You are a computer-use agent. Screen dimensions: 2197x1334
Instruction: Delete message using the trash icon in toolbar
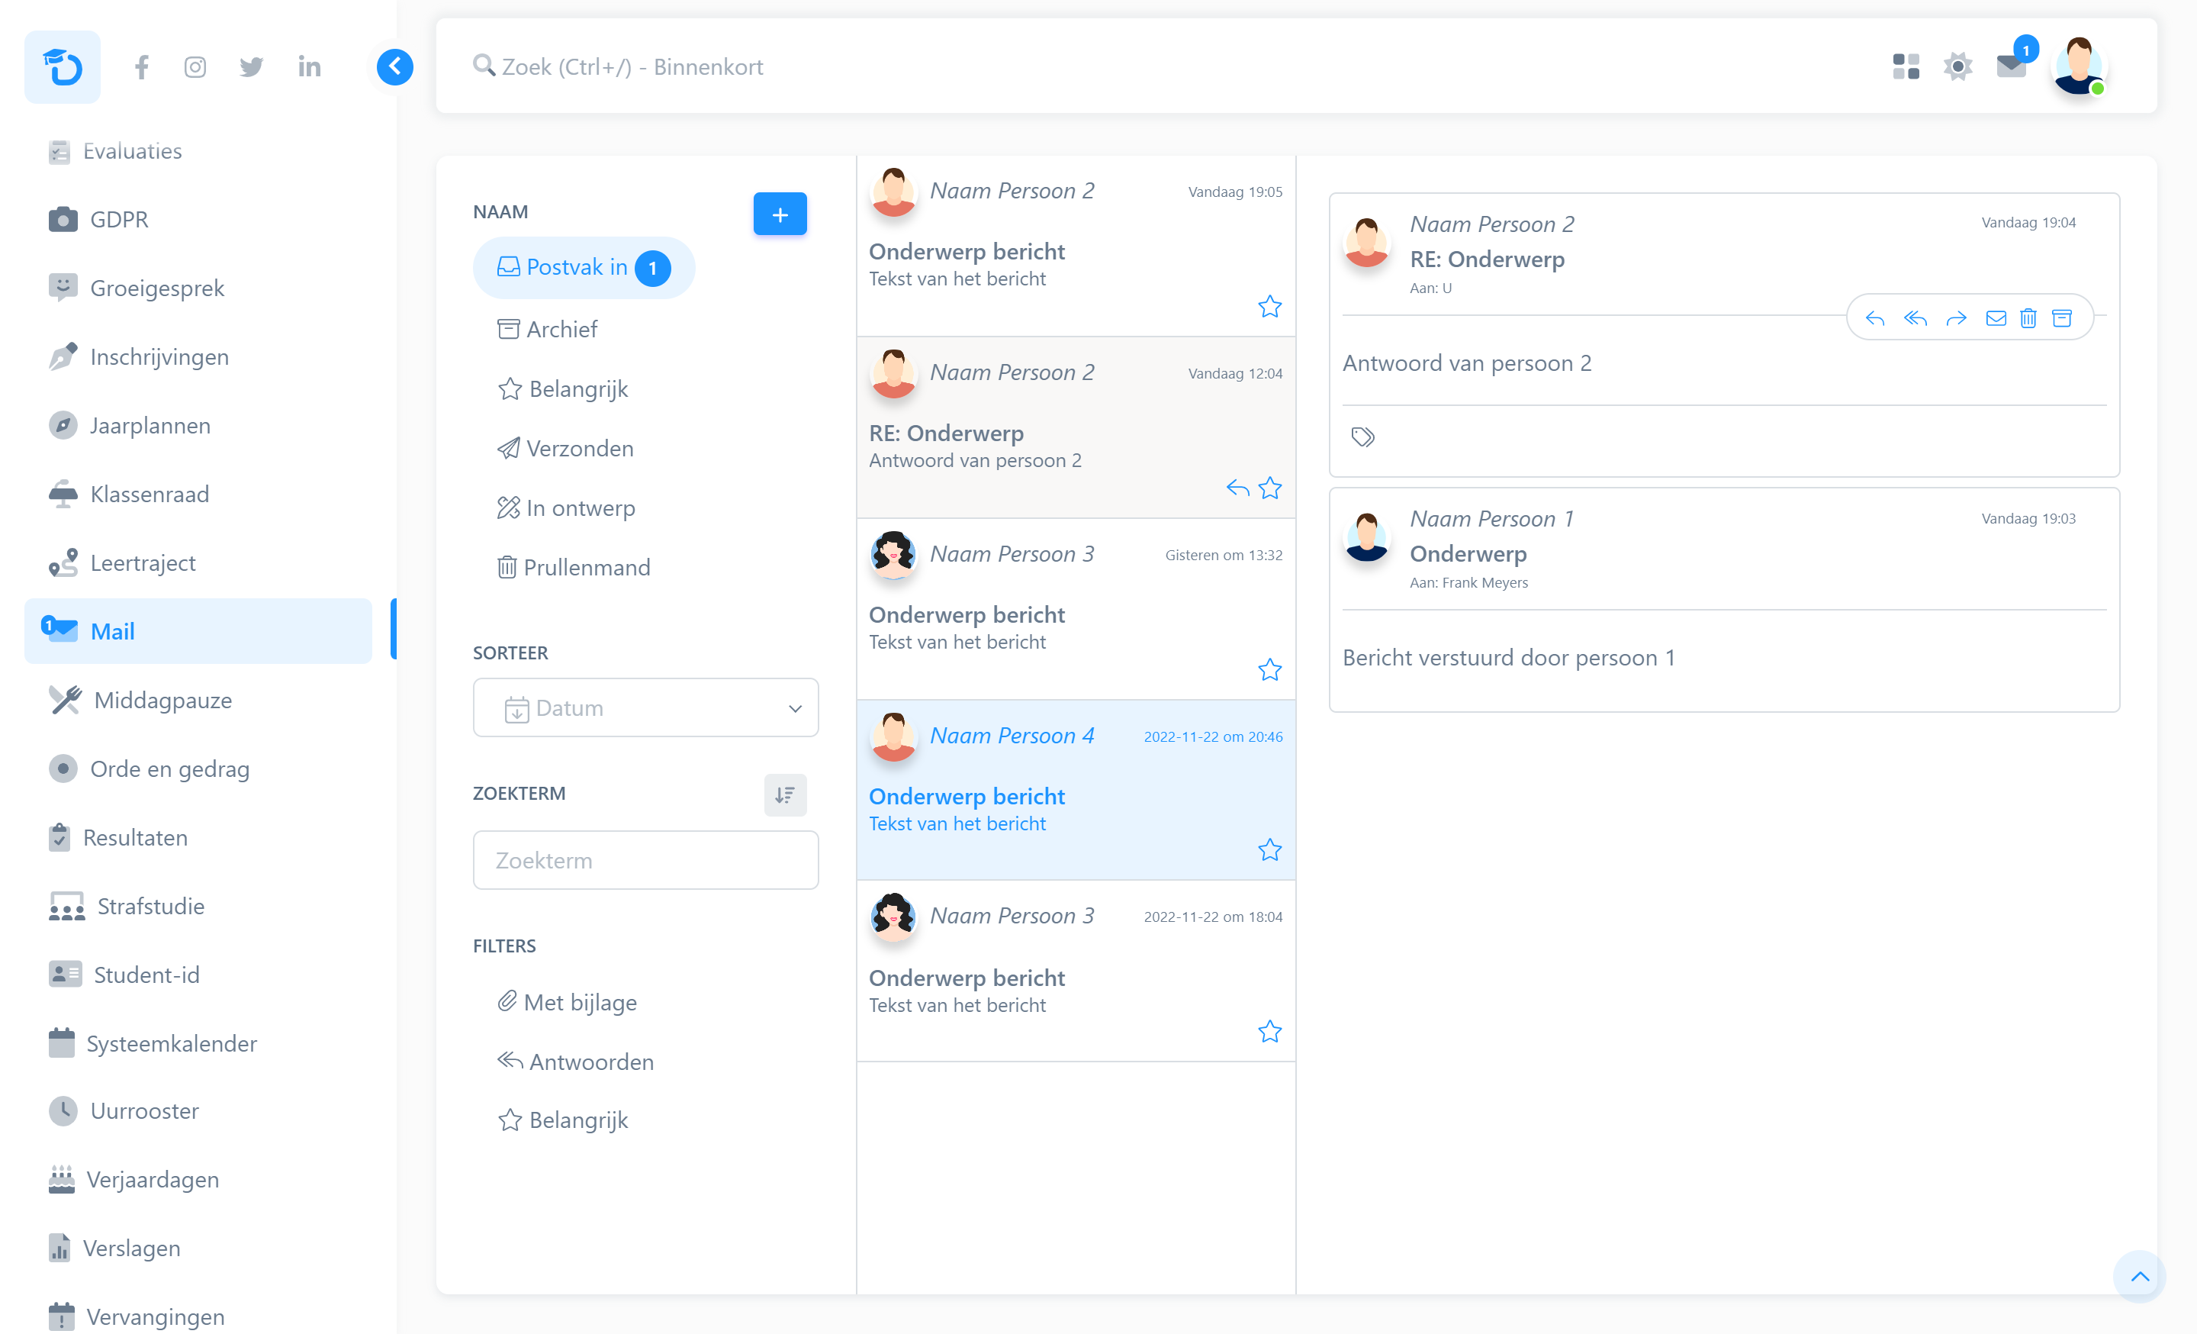pyautogui.click(x=2028, y=318)
